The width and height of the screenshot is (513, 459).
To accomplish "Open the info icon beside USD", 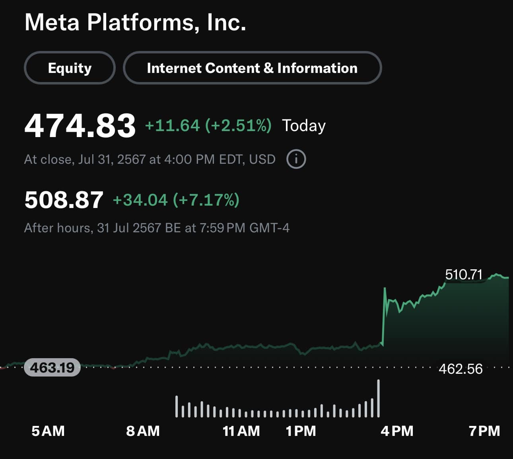I will pyautogui.click(x=296, y=159).
